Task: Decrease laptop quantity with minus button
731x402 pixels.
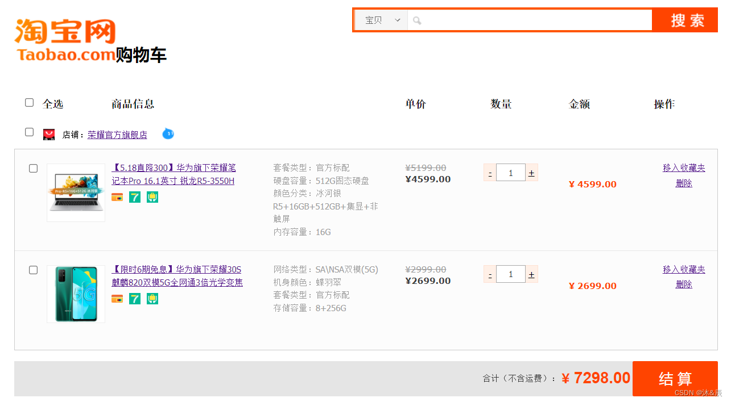Action: (490, 173)
